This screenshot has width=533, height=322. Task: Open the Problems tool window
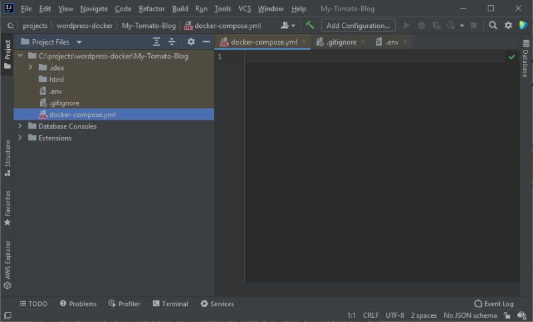(x=78, y=303)
